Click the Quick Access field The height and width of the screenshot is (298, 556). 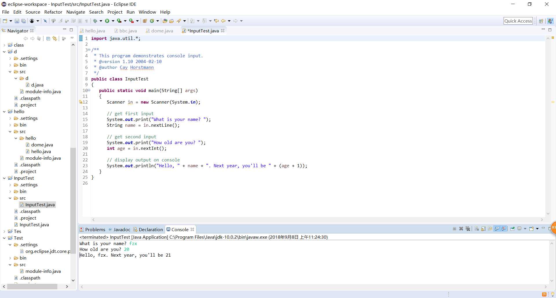click(518, 21)
